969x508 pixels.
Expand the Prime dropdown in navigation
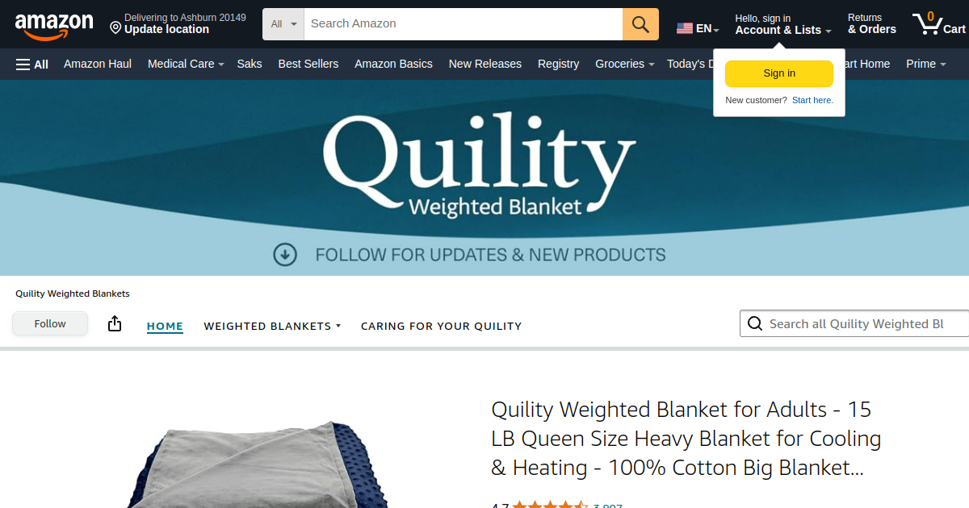925,64
